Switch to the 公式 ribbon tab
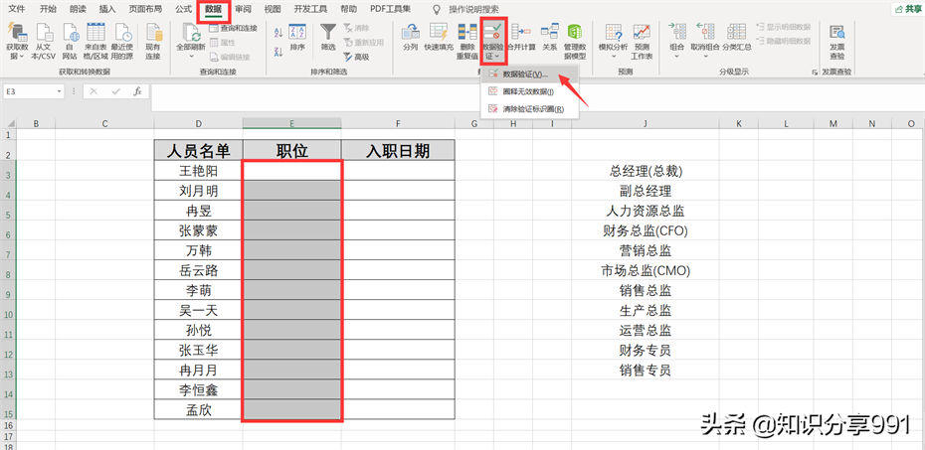The width and height of the screenshot is (925, 450). coord(183,9)
